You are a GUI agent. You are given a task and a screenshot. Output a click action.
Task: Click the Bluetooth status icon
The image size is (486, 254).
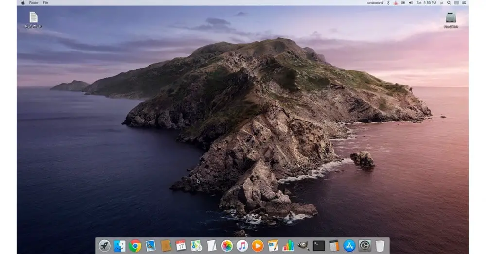click(x=389, y=3)
